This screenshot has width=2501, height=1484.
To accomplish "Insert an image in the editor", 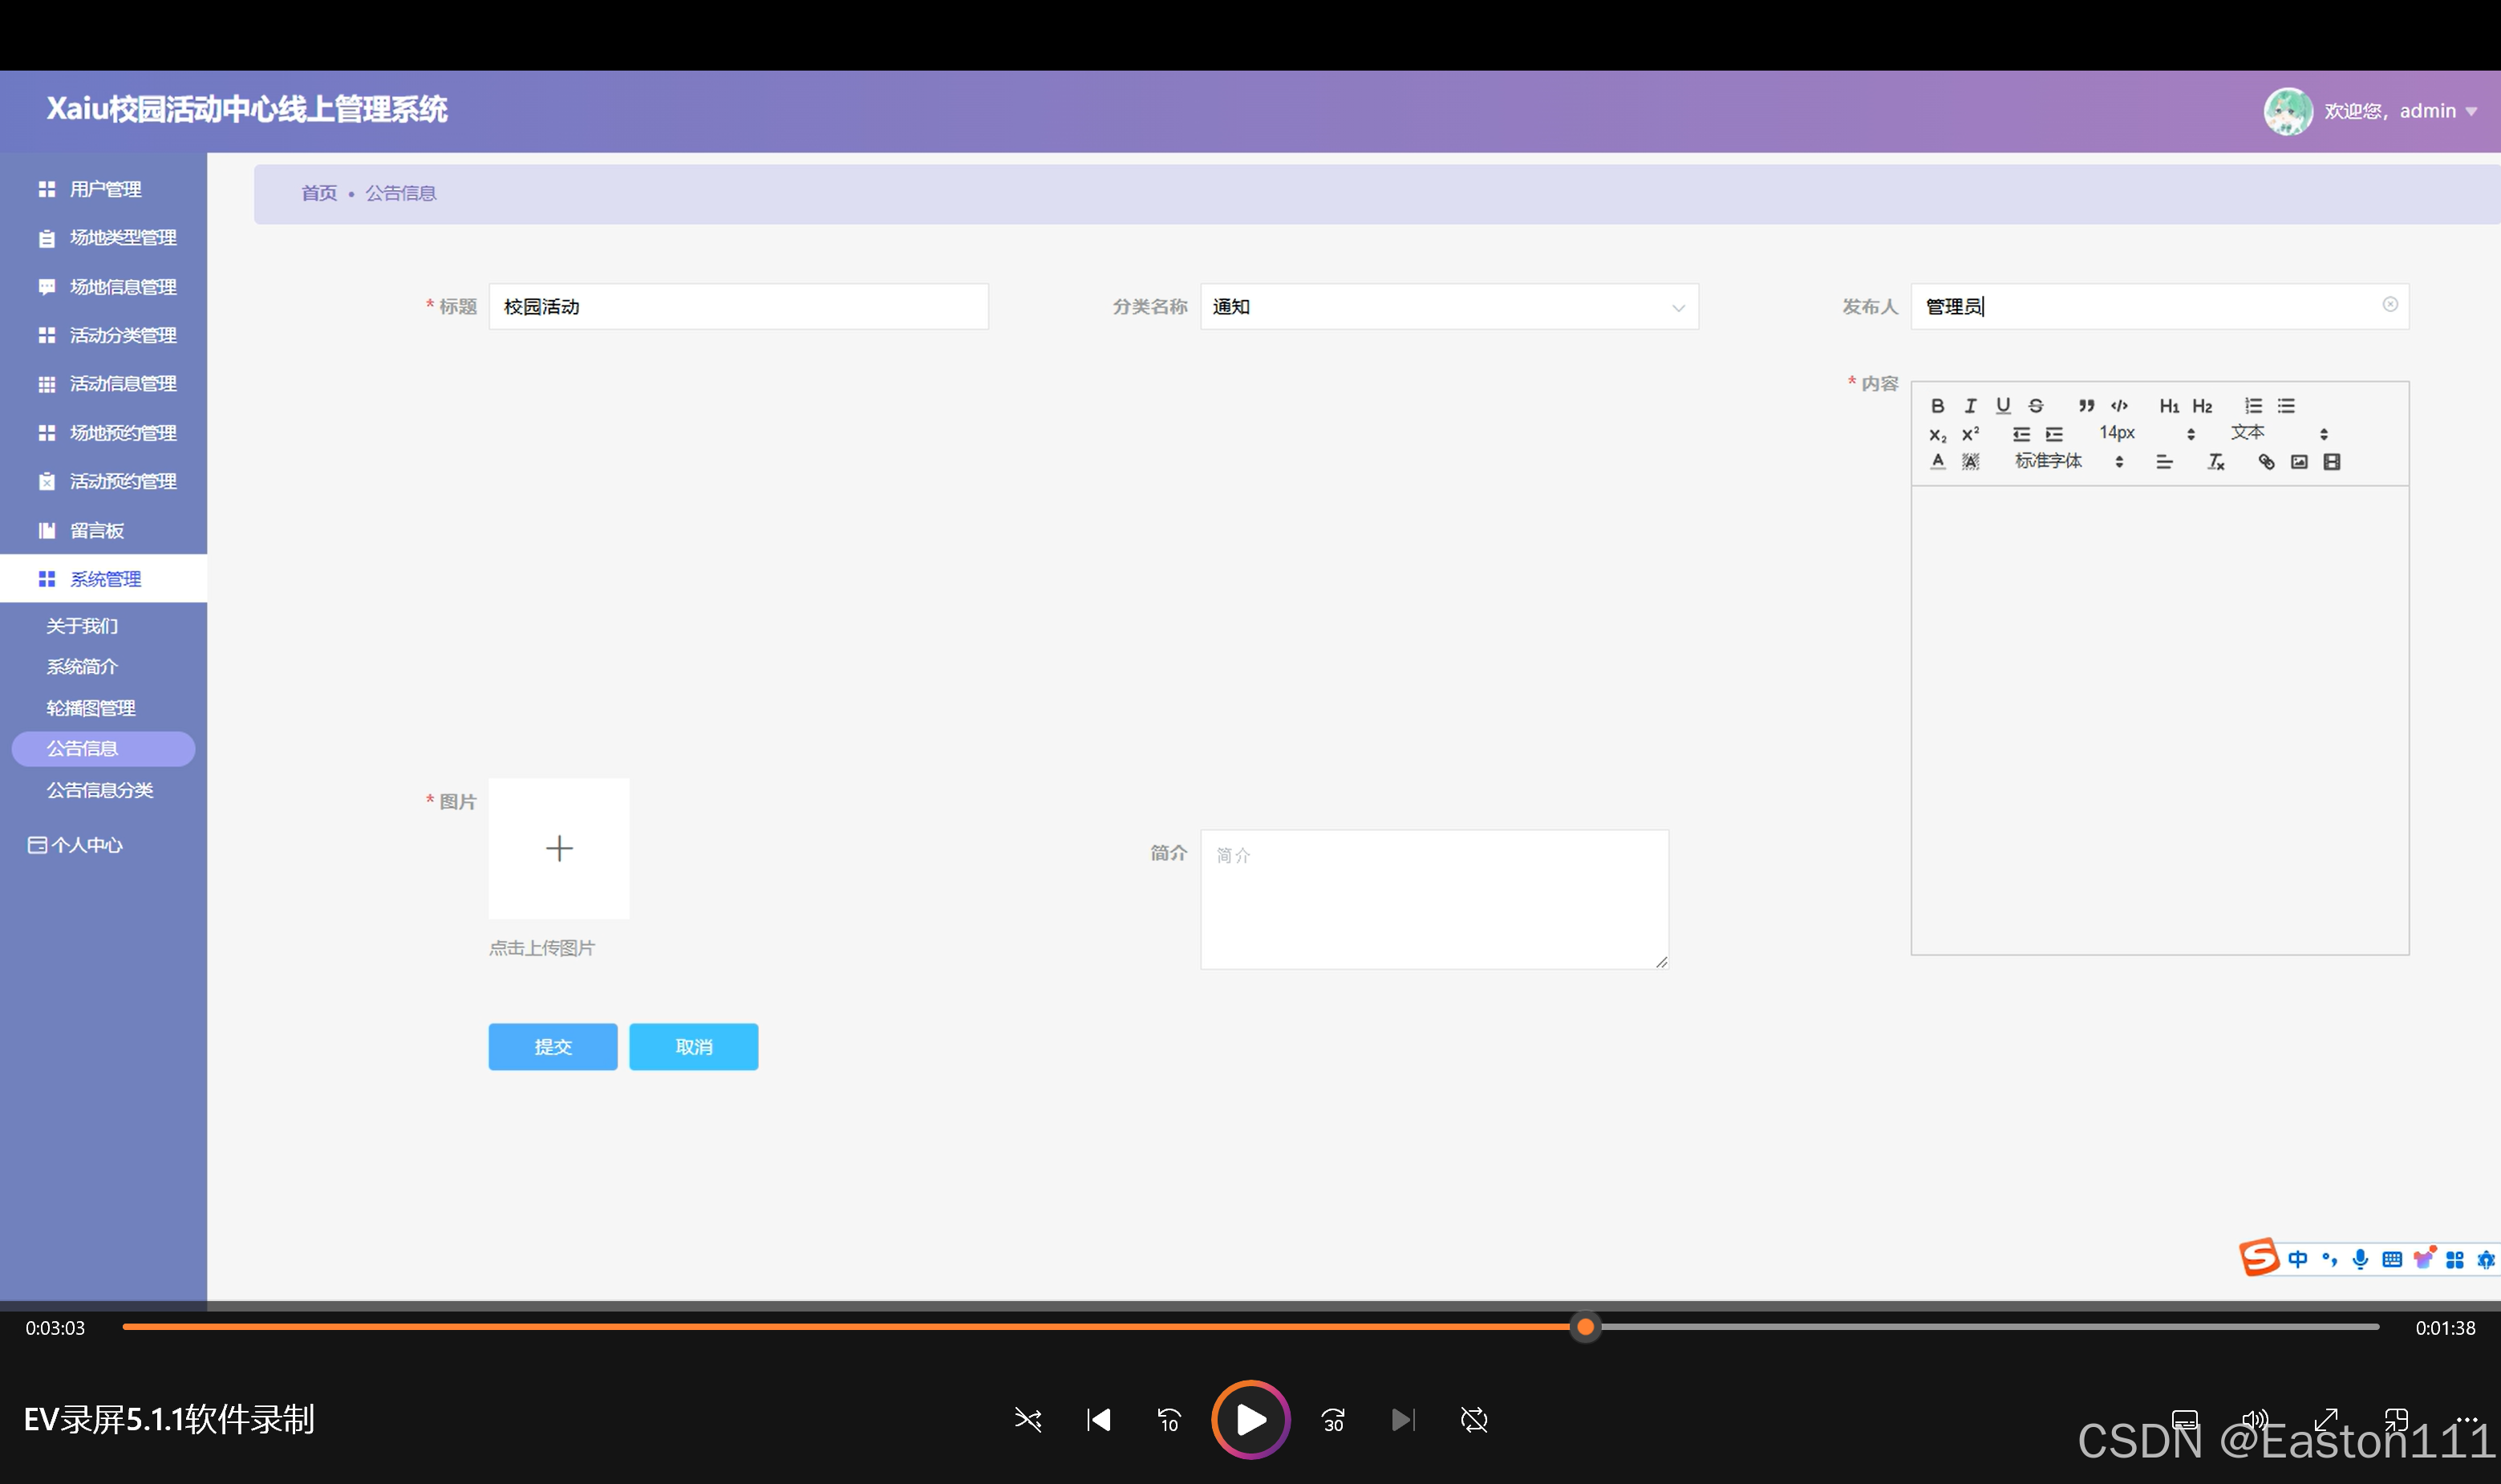I will coord(2299,461).
